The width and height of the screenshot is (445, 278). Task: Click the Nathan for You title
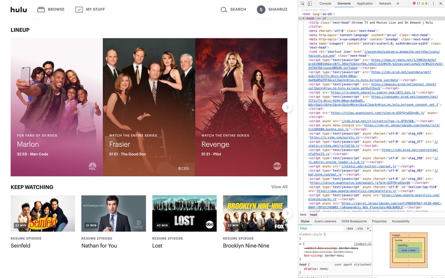coord(99,246)
